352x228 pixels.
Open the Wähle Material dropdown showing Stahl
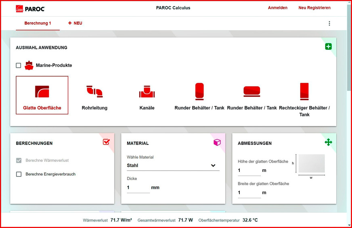coord(173,165)
